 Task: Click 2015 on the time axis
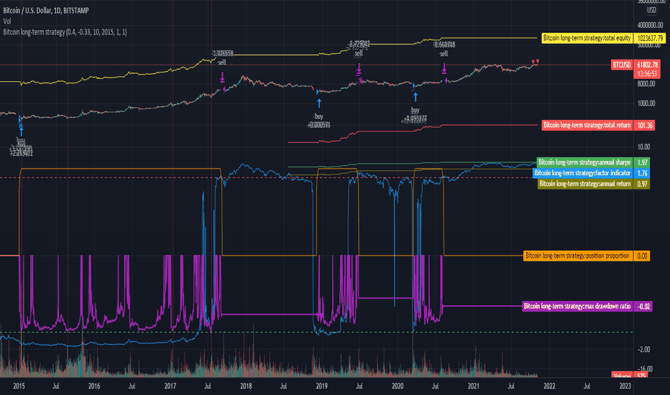click(x=19, y=386)
